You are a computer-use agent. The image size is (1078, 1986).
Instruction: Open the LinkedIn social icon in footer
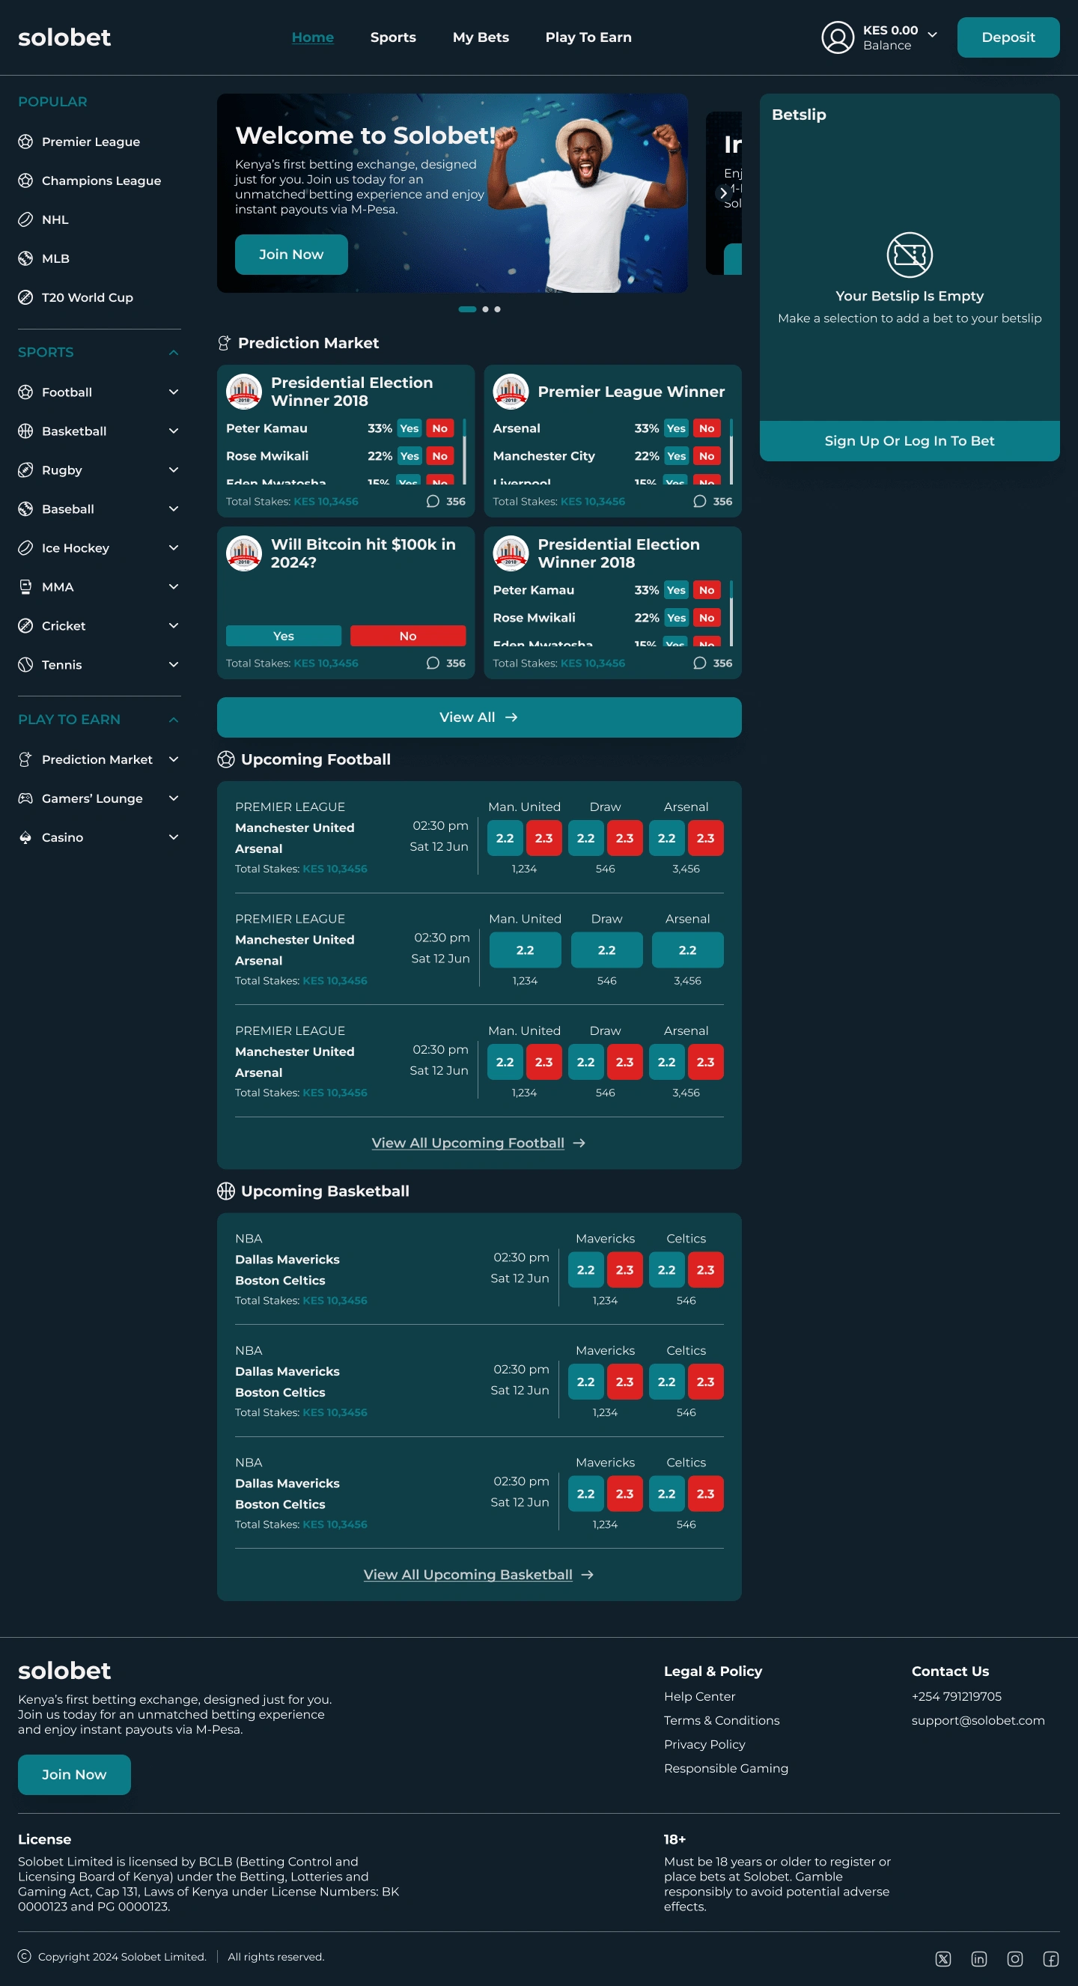pos(978,1959)
